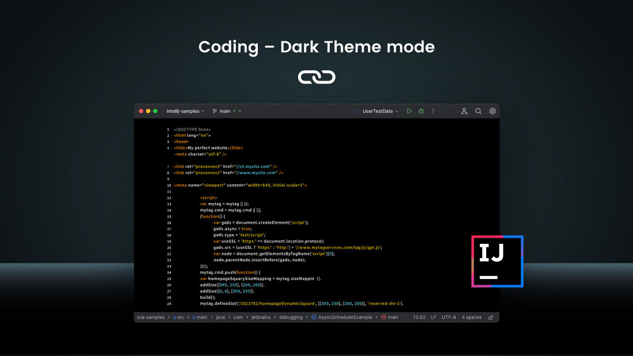The image size is (633, 356).
Task: Select src in the breadcrumb bar
Action: 180,317
